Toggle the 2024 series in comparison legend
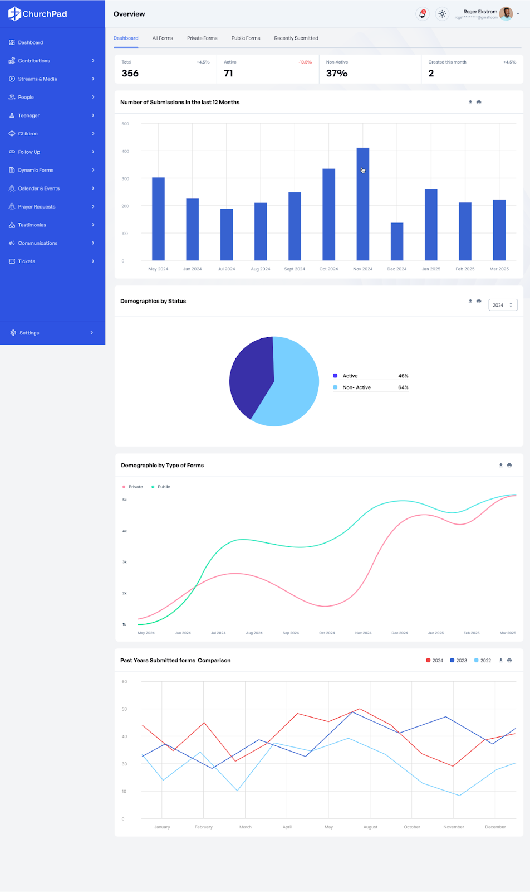Viewport: 530px width, 892px height. point(435,660)
